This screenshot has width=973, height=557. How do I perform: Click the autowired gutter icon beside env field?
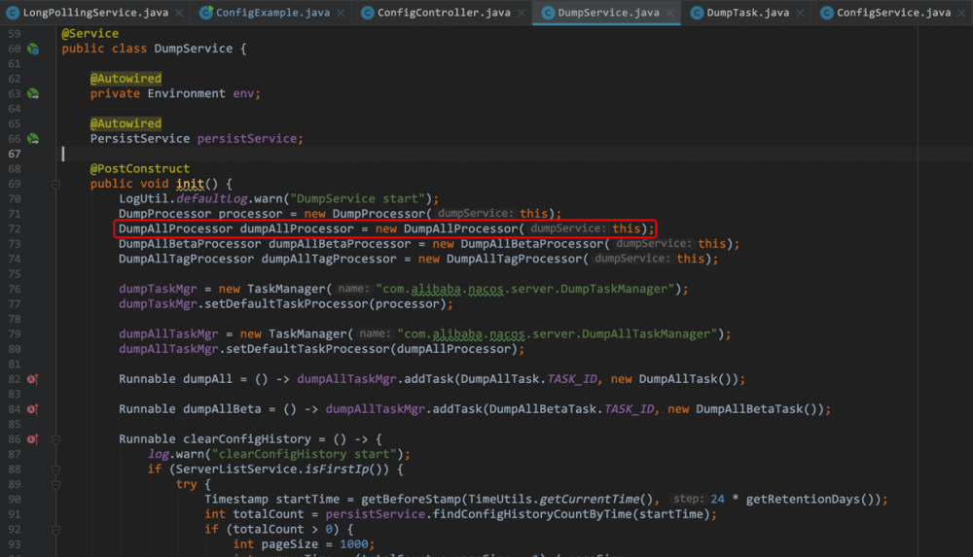(x=33, y=93)
